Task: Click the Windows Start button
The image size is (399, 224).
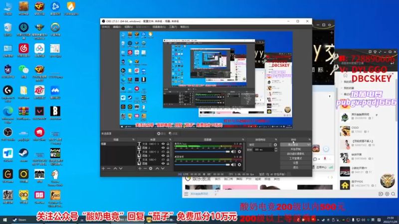Action: coord(4,220)
